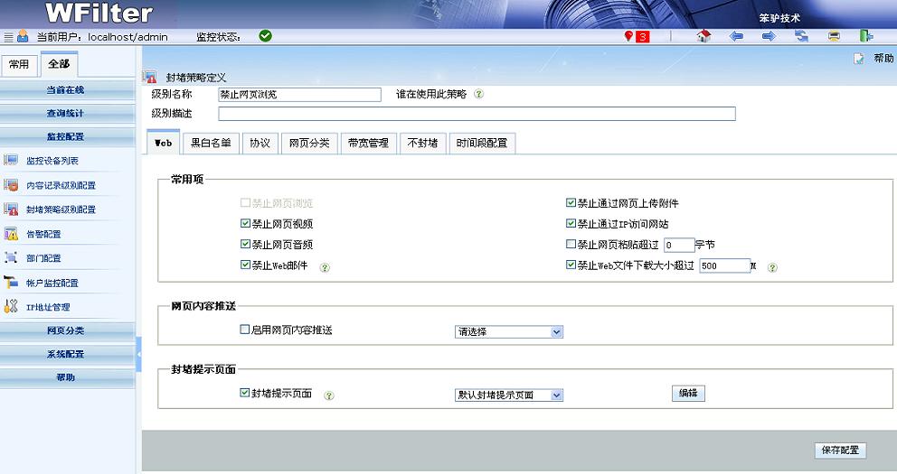Open 监控设备列表 in the sidebar
Viewport: 897px width, 474px height.
52,161
